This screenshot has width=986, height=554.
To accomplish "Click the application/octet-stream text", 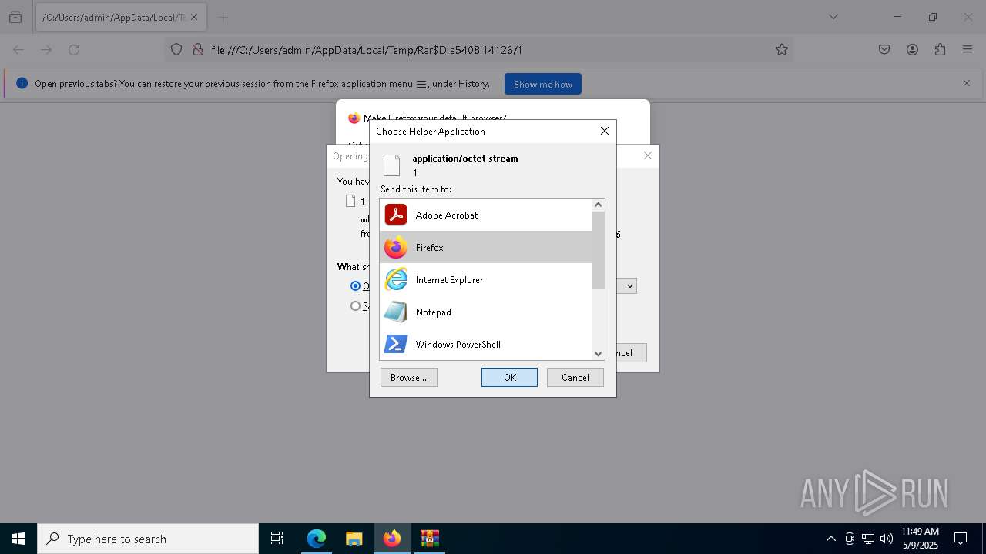I will [464, 158].
